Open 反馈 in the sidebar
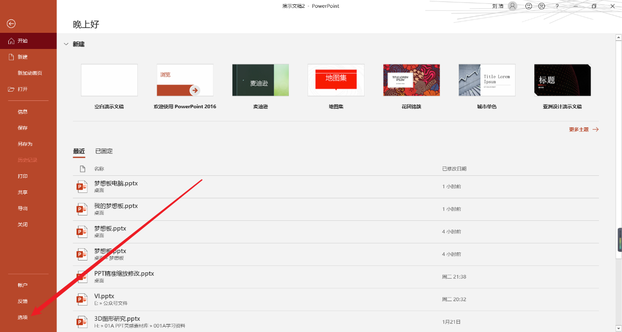 [x=28, y=301]
